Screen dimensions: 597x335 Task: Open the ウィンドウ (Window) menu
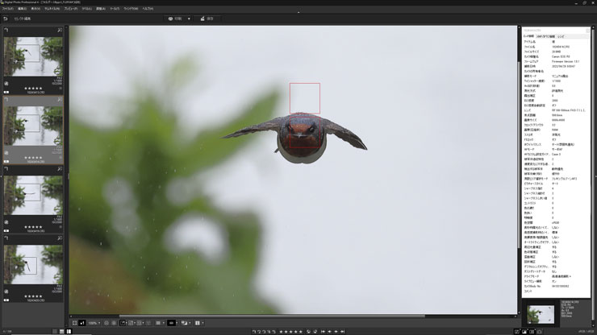pyautogui.click(x=131, y=8)
